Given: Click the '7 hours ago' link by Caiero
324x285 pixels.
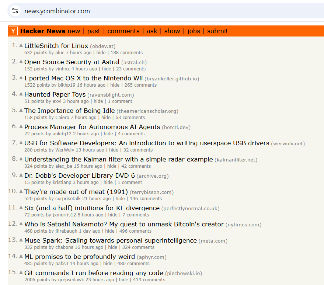Looking at the screenshot, I should point(83,117).
